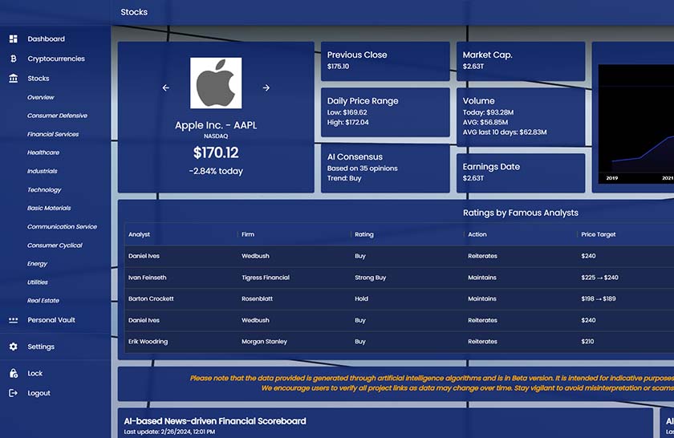Open Dashboard in the sidebar

click(46, 39)
